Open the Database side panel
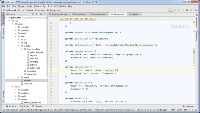The width and height of the screenshot is (200, 113). pos(197,36)
